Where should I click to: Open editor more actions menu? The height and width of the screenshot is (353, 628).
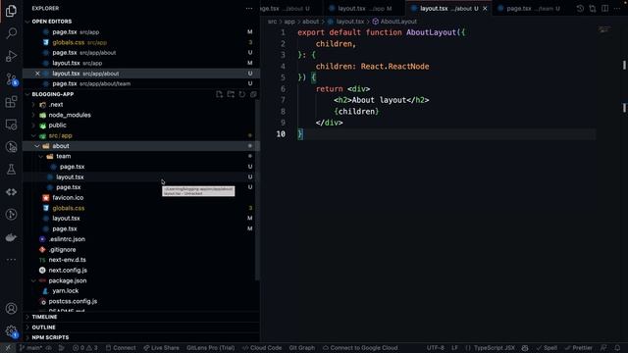point(617,9)
